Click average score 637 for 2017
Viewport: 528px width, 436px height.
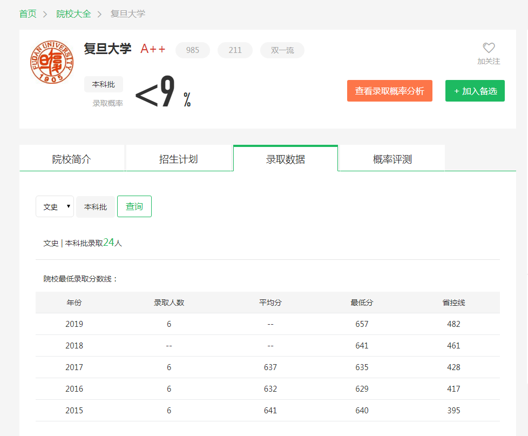tap(270, 367)
